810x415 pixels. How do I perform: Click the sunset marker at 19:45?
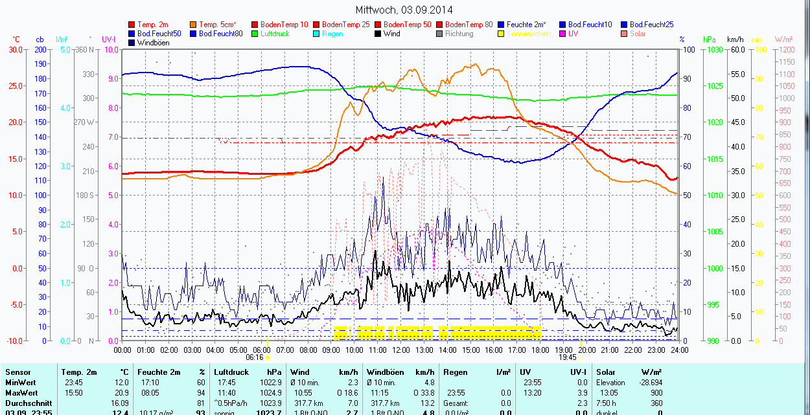tap(581, 357)
